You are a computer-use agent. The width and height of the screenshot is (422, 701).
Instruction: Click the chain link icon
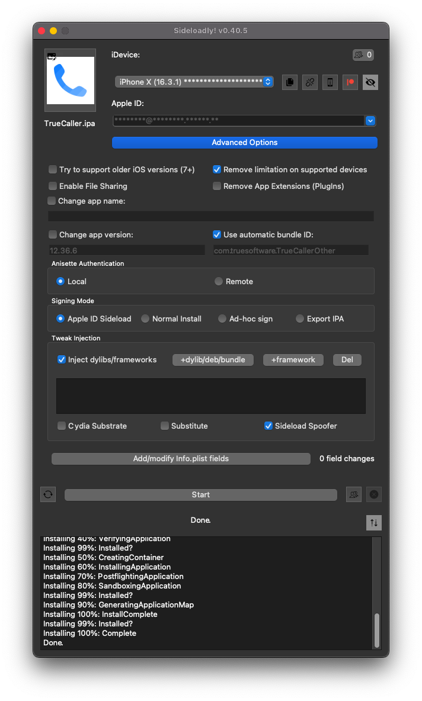[309, 82]
